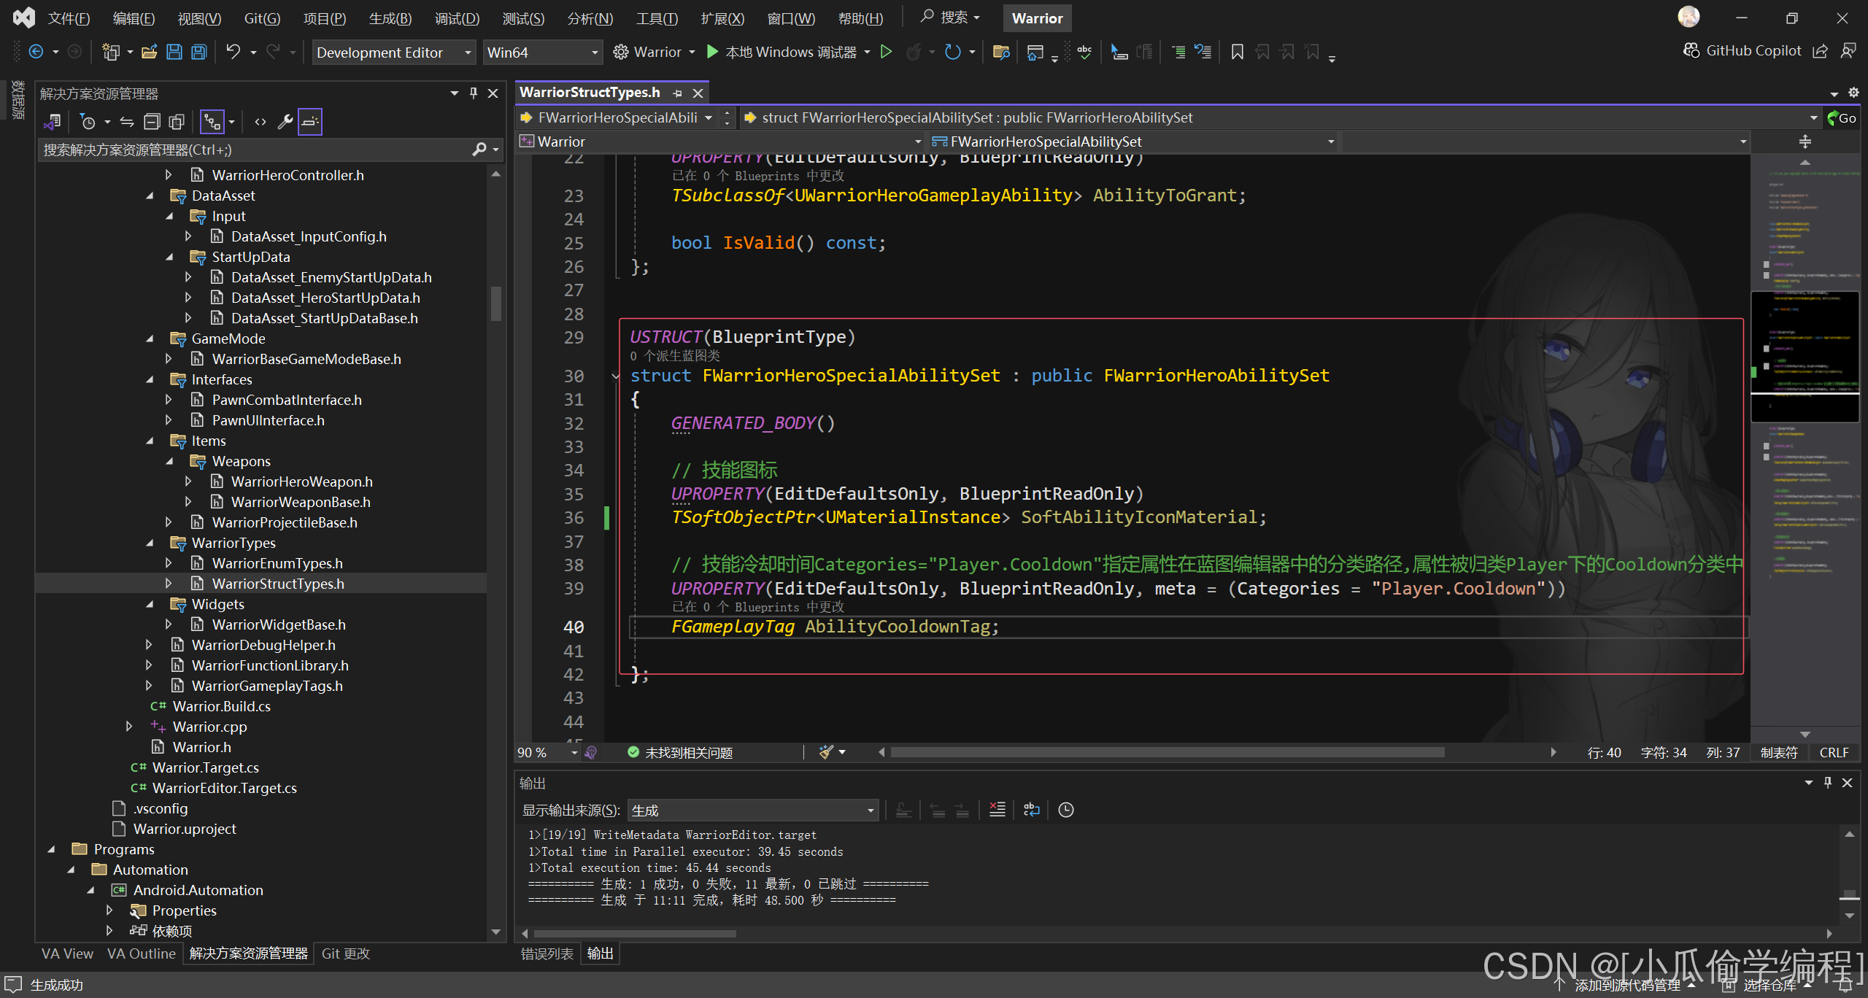Screen dimensions: 1868x998
Task: Click the Go button at top right editor
Action: point(1842,117)
